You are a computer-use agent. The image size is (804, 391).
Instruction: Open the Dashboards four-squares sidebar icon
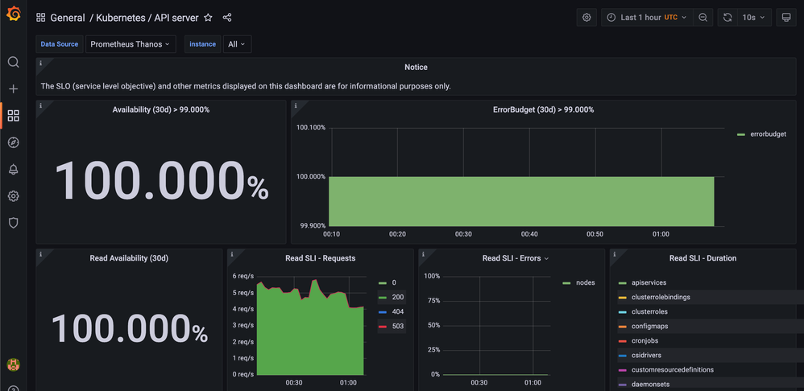[14, 116]
